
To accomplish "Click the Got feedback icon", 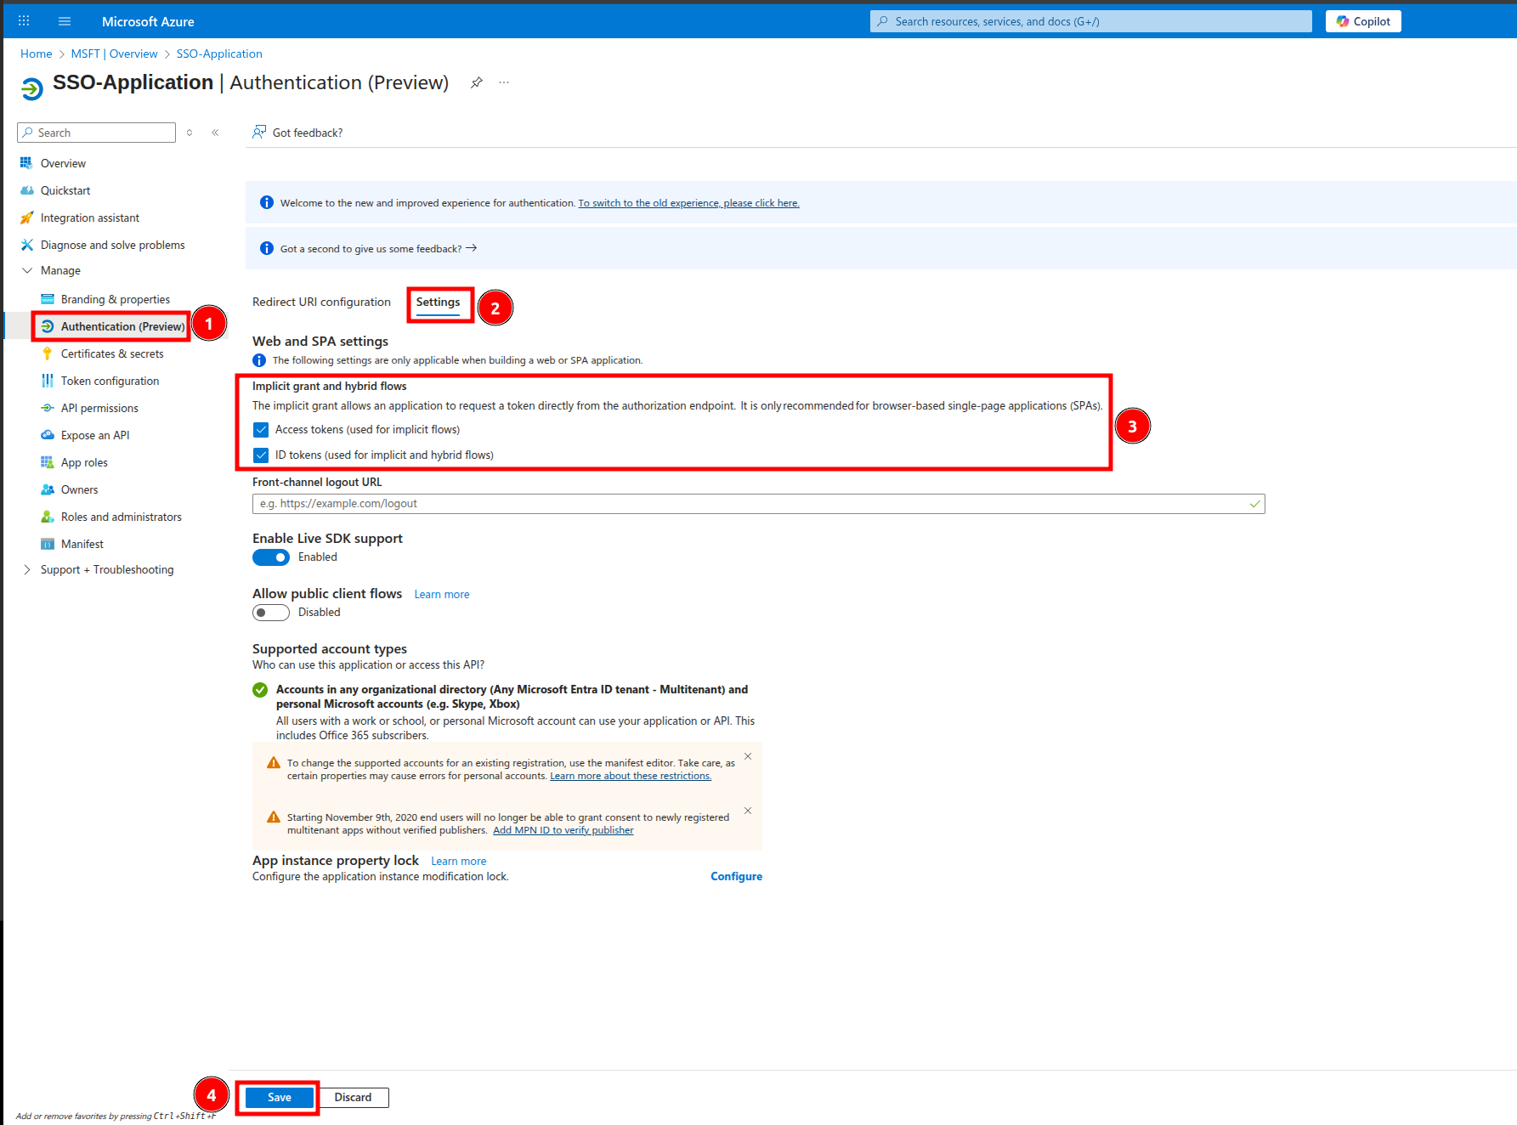I will coord(259,132).
